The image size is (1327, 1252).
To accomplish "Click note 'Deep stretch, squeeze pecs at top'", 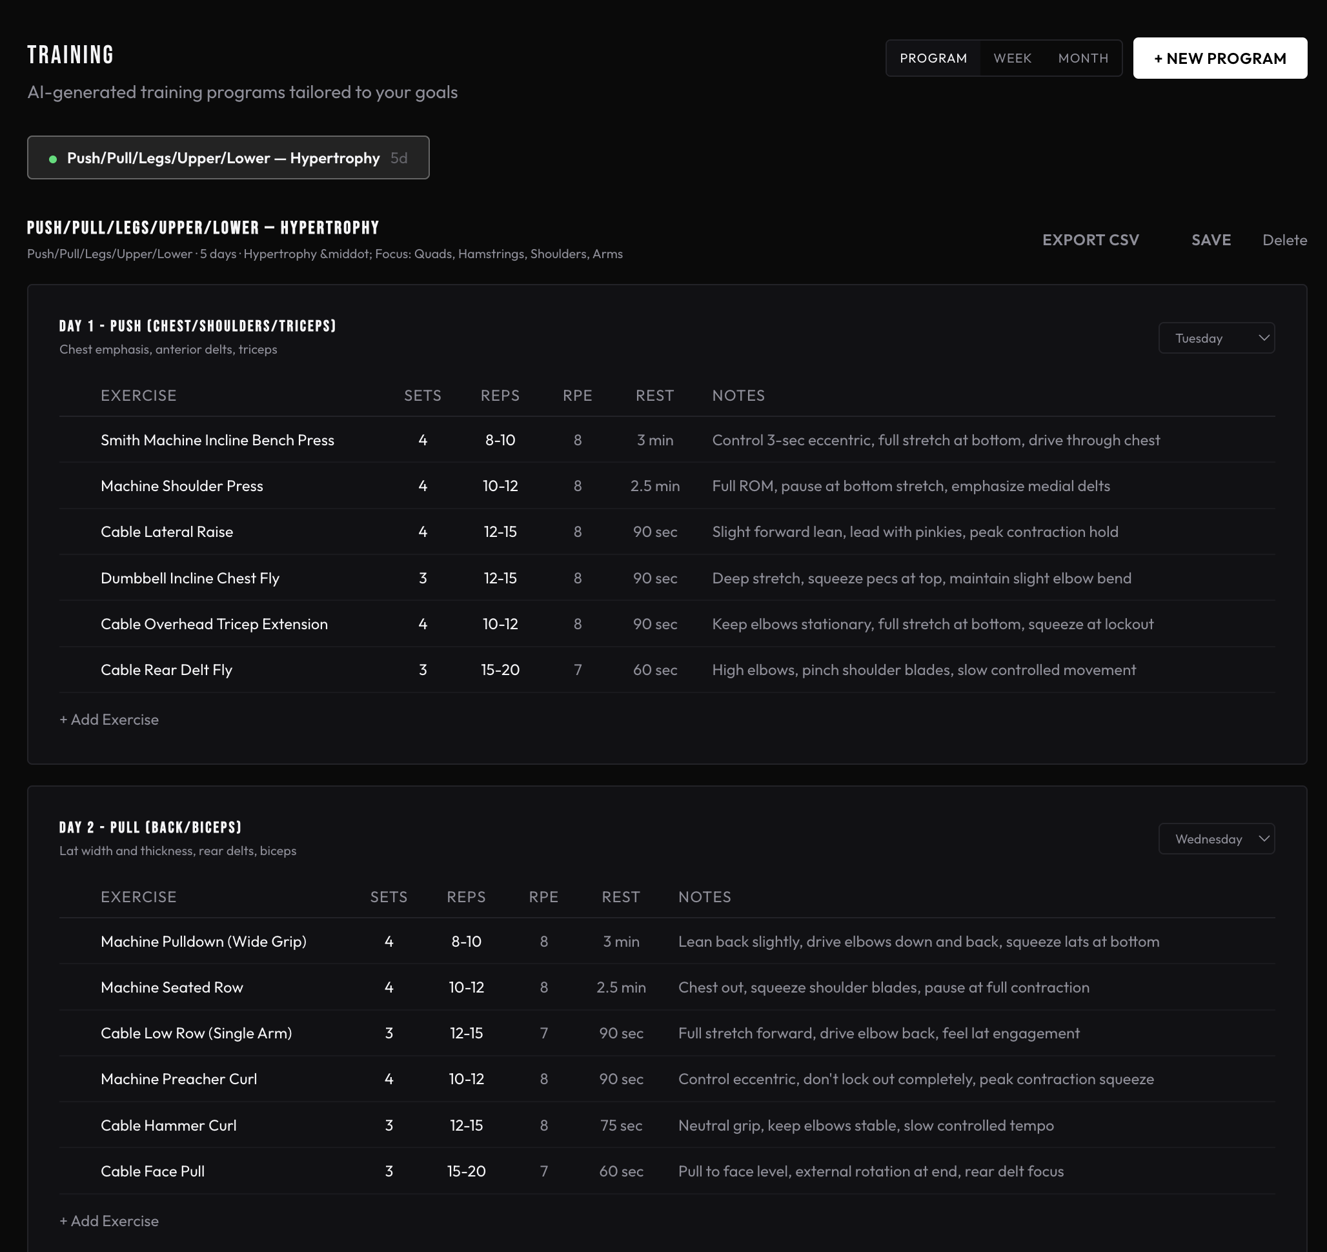I will 921,578.
